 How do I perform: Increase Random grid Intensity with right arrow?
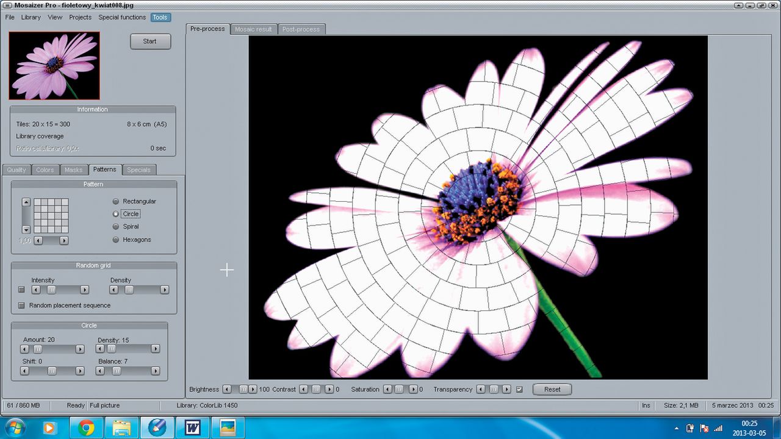coord(85,290)
